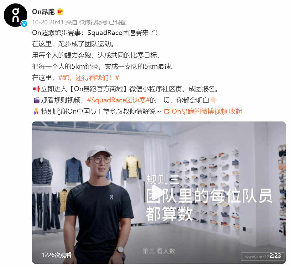The image size is (291, 267).
Task: Click the video camera icon before On昂跑的微博视频
Action: tap(167, 111)
